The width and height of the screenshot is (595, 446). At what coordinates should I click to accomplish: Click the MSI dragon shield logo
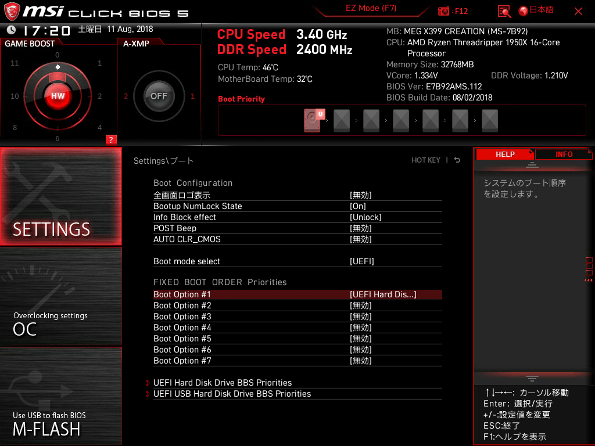[12, 10]
